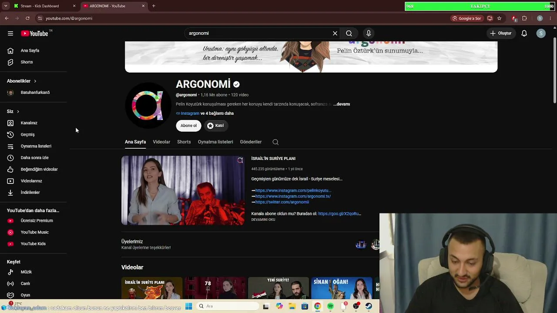Open the argonomi.tv Instagram link
The height and width of the screenshot is (313, 557).
click(293, 196)
